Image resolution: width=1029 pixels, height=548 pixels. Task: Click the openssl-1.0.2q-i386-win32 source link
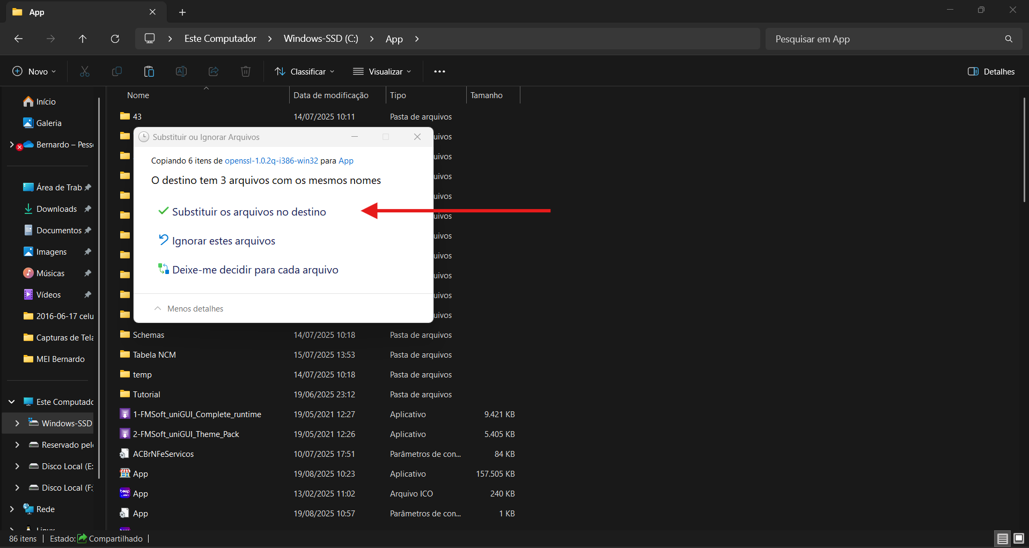pos(271,160)
